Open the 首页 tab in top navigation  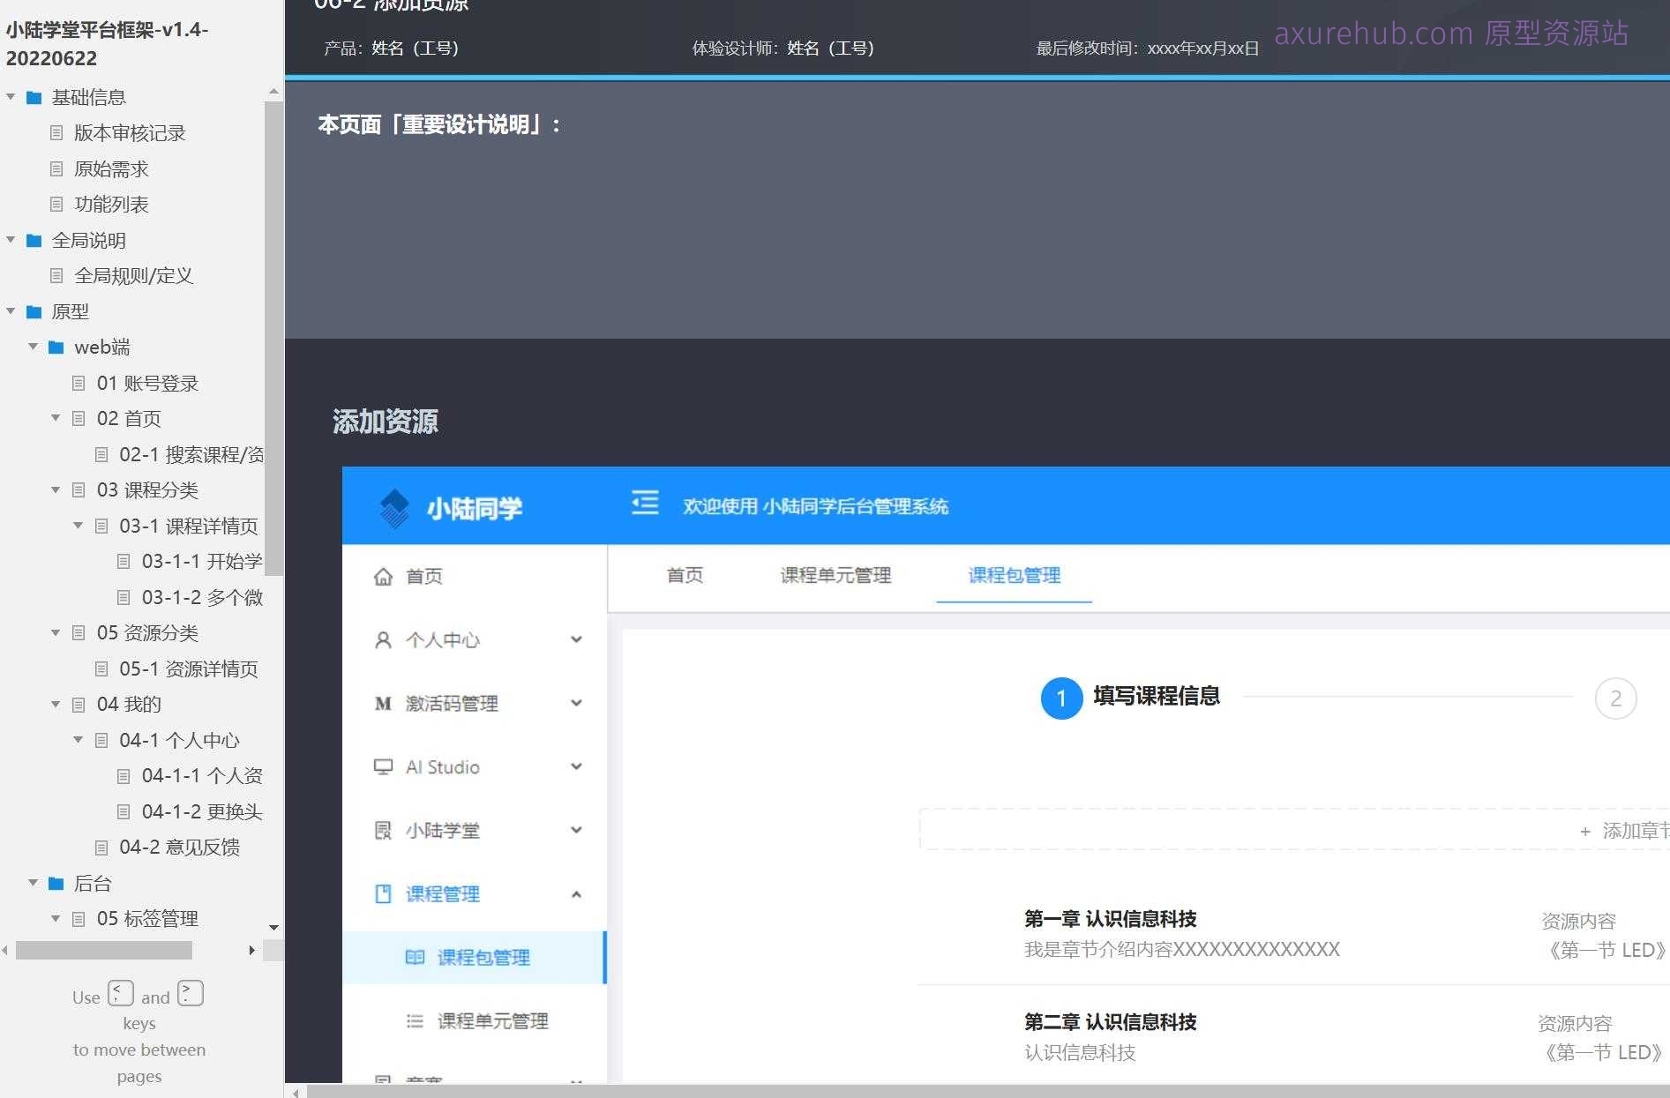685,575
